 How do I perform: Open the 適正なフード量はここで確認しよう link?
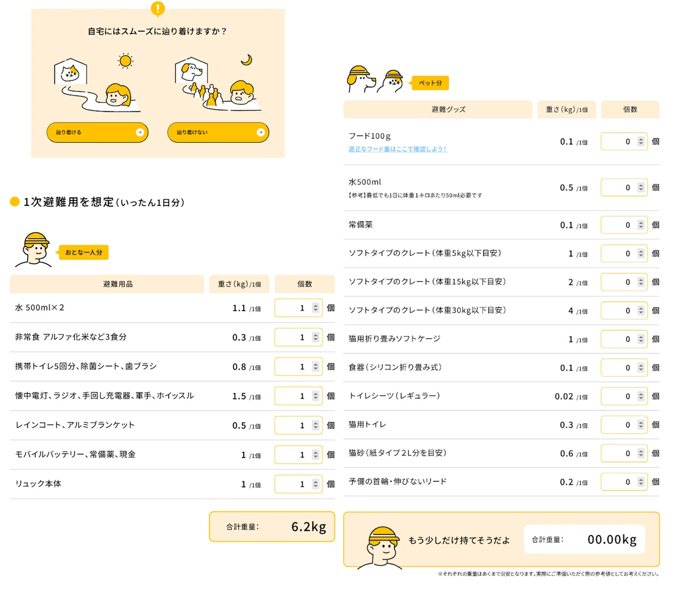click(396, 149)
